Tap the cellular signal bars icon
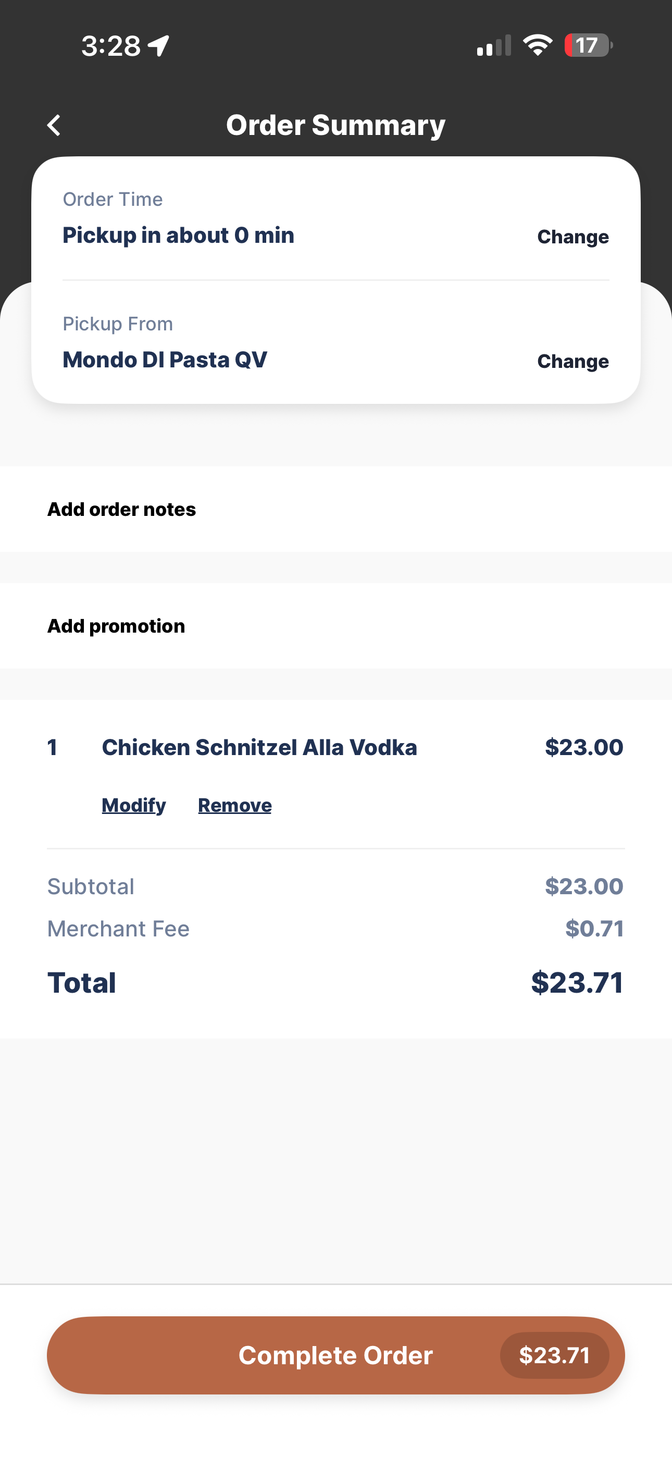Image resolution: width=672 pixels, height=1457 pixels. (494, 45)
